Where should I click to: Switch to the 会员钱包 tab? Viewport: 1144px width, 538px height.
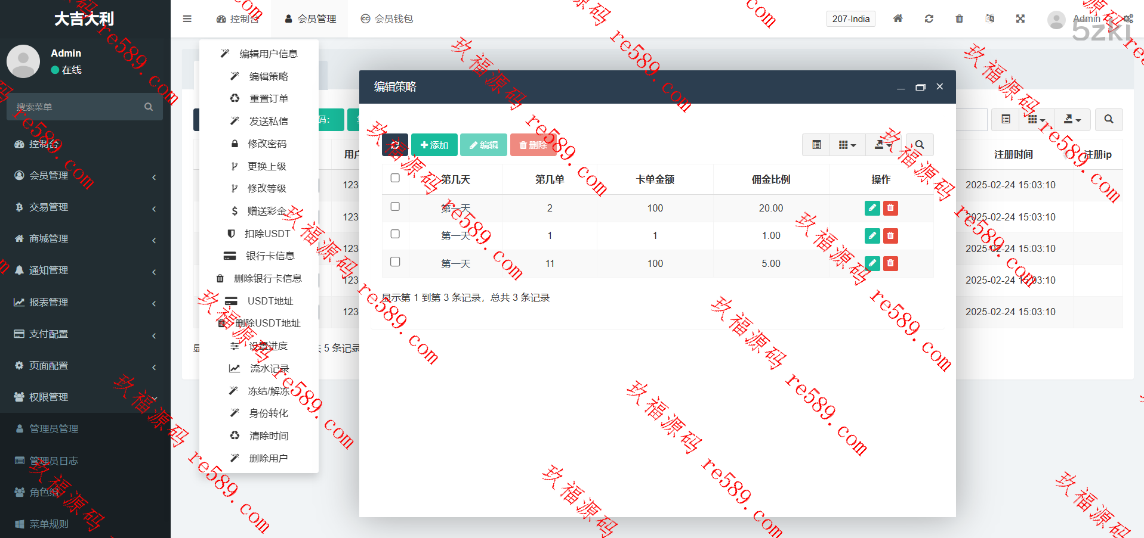point(387,18)
